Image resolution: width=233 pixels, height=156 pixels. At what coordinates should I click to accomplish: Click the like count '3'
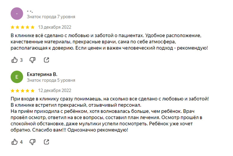(21, 60)
